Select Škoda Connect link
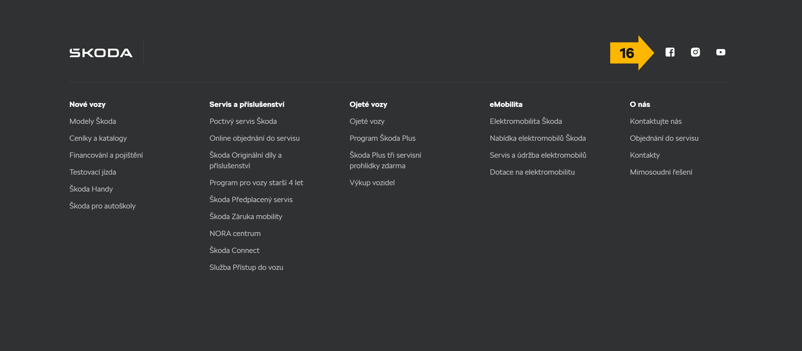This screenshot has width=802, height=351. [x=234, y=250]
